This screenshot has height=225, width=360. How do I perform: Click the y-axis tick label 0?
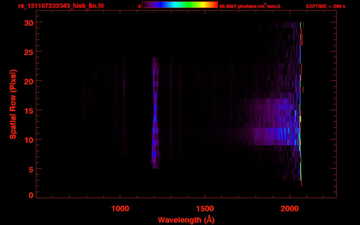(31, 195)
